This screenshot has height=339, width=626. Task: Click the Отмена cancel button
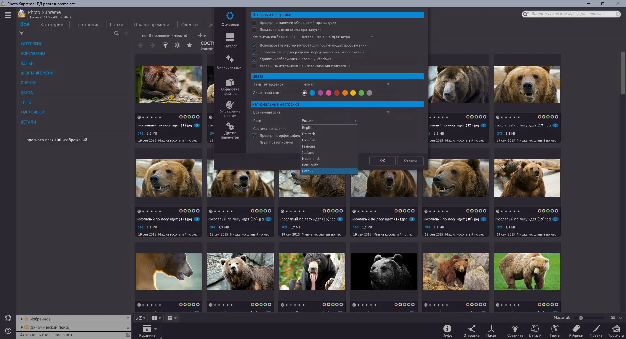(410, 161)
